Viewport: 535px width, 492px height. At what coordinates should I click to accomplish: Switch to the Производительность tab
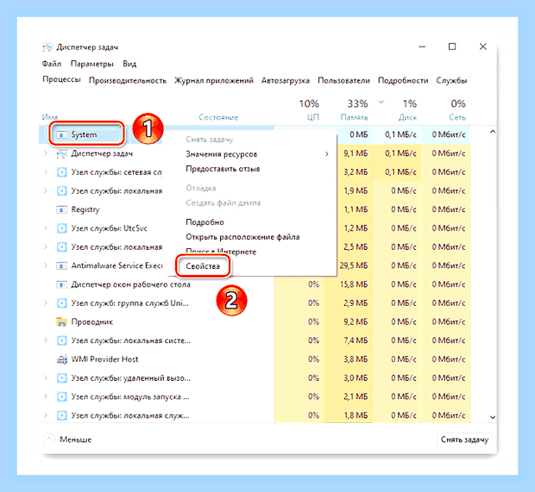pyautogui.click(x=128, y=81)
